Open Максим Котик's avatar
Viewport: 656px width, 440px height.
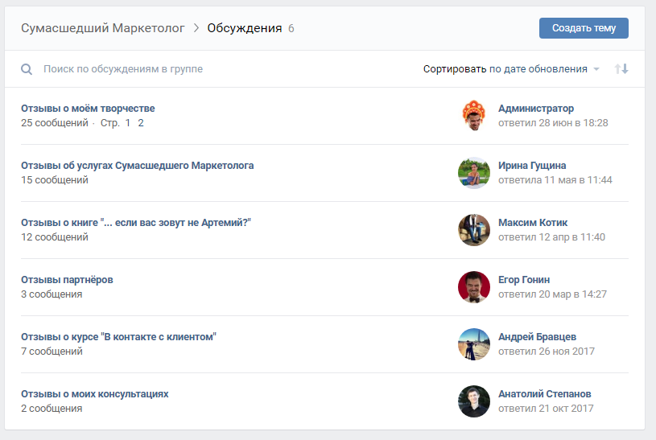pos(474,229)
